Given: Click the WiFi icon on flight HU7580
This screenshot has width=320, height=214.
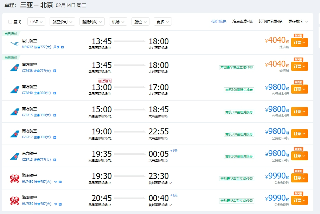Looking at the screenshot, I should click(x=56, y=204).
